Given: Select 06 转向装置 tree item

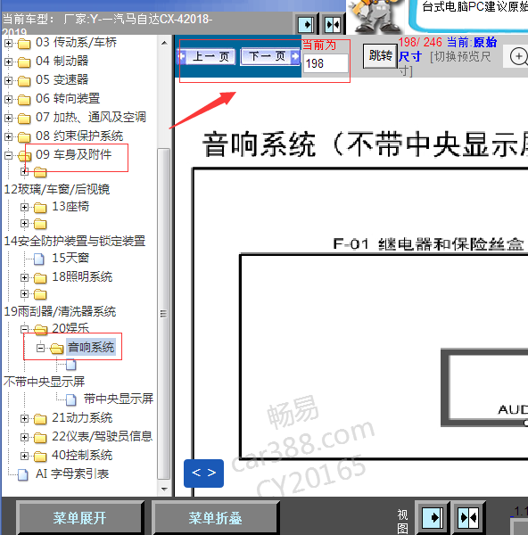Looking at the screenshot, I should click(x=68, y=99).
